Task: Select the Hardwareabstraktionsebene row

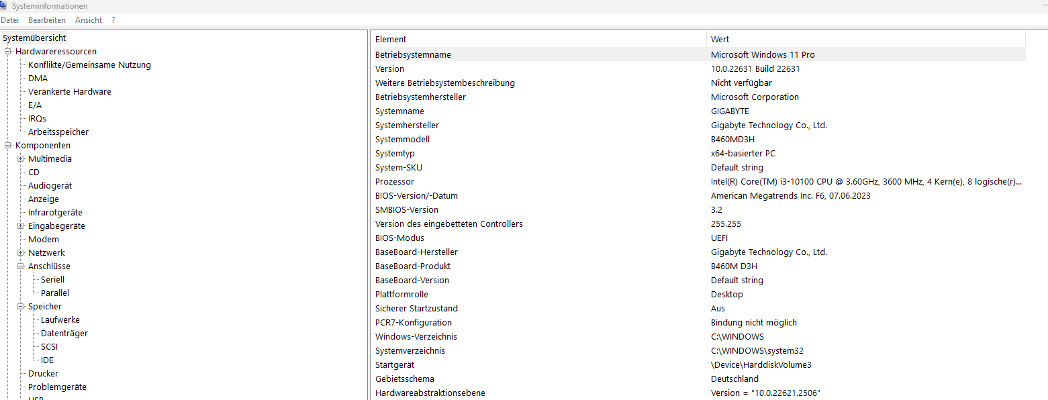Action: (x=699, y=393)
